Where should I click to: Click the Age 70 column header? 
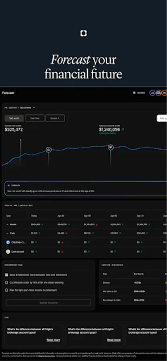(x=140, y=216)
